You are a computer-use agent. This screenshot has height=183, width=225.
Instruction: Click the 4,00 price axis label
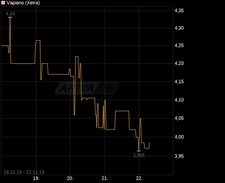tap(179, 137)
